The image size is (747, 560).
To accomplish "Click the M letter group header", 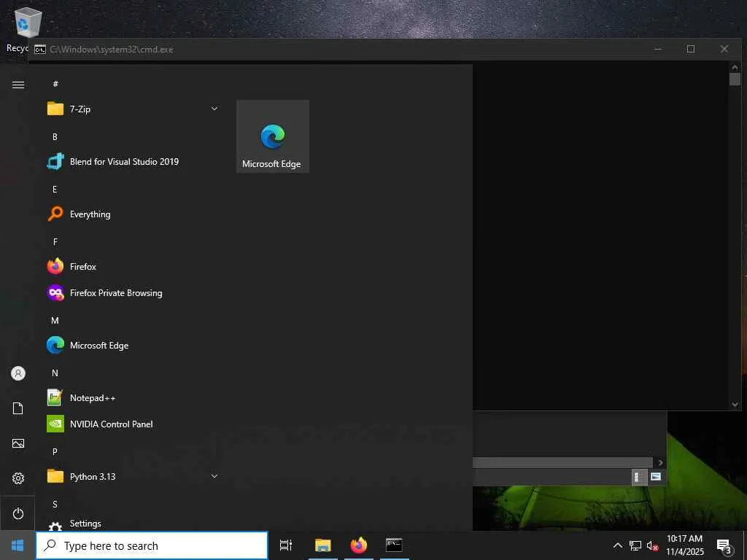I will coord(55,321).
